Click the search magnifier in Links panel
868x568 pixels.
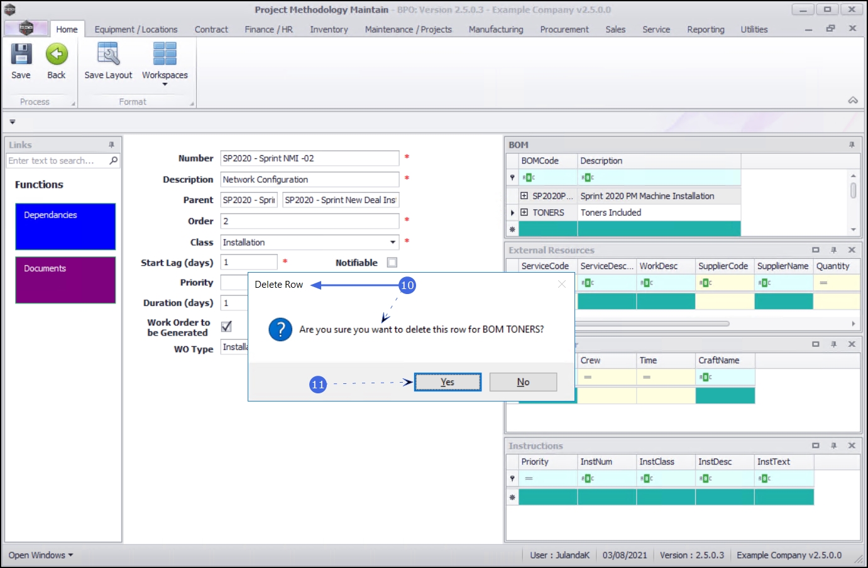(114, 161)
